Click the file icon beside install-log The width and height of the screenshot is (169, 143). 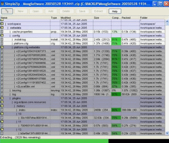coord(2,39)
